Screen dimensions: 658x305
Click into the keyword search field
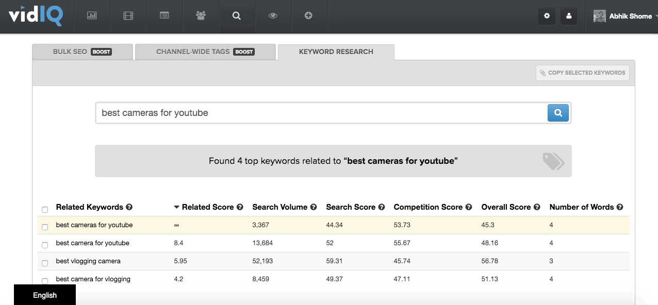(x=321, y=113)
